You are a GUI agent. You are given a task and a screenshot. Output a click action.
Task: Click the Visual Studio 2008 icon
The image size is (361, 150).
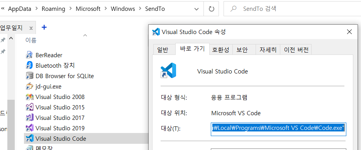pos(29,97)
